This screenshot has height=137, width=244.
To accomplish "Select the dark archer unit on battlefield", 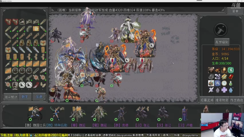I will coord(56,35).
